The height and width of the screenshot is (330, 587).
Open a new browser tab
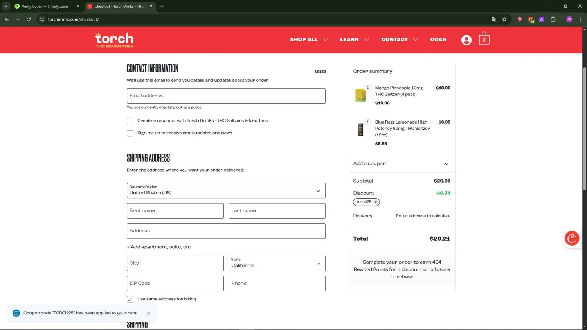click(x=162, y=6)
